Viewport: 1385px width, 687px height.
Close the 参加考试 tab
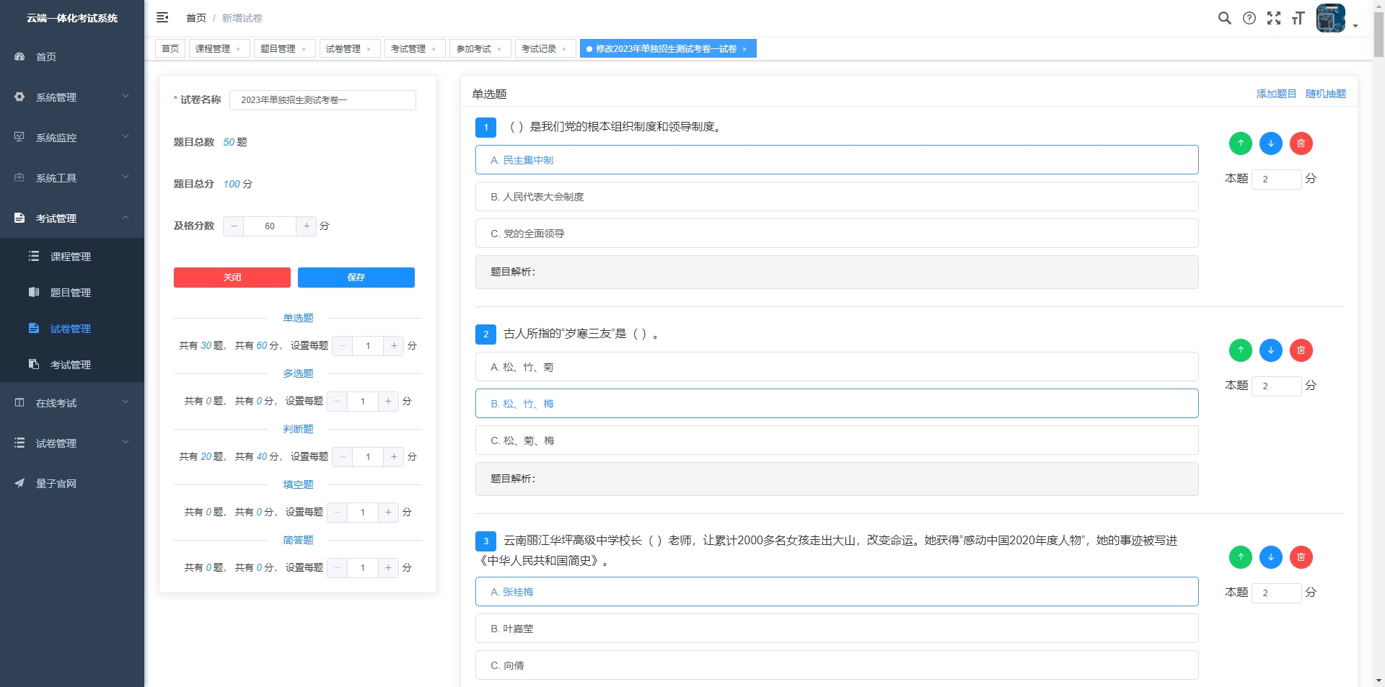click(499, 49)
